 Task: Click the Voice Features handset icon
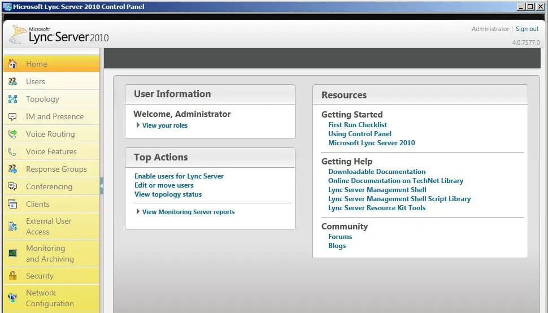pos(12,151)
